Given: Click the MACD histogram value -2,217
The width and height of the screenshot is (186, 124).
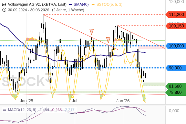Looking at the screenshot, I should tap(69, 110).
